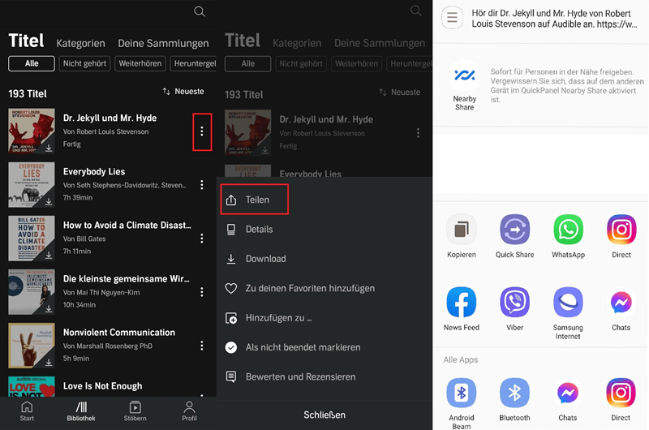Screen dimensions: 649x430
Task: Open the Bibliothek tab in bottom navigation
Action: (x=81, y=411)
